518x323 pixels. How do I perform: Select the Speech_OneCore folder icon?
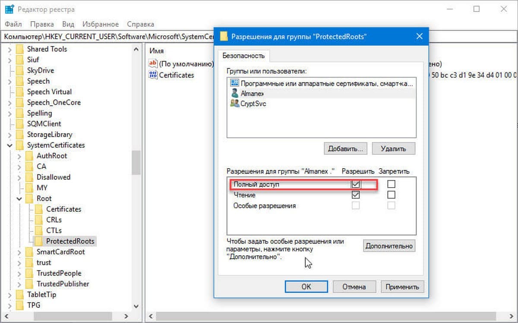pyautogui.click(x=19, y=103)
